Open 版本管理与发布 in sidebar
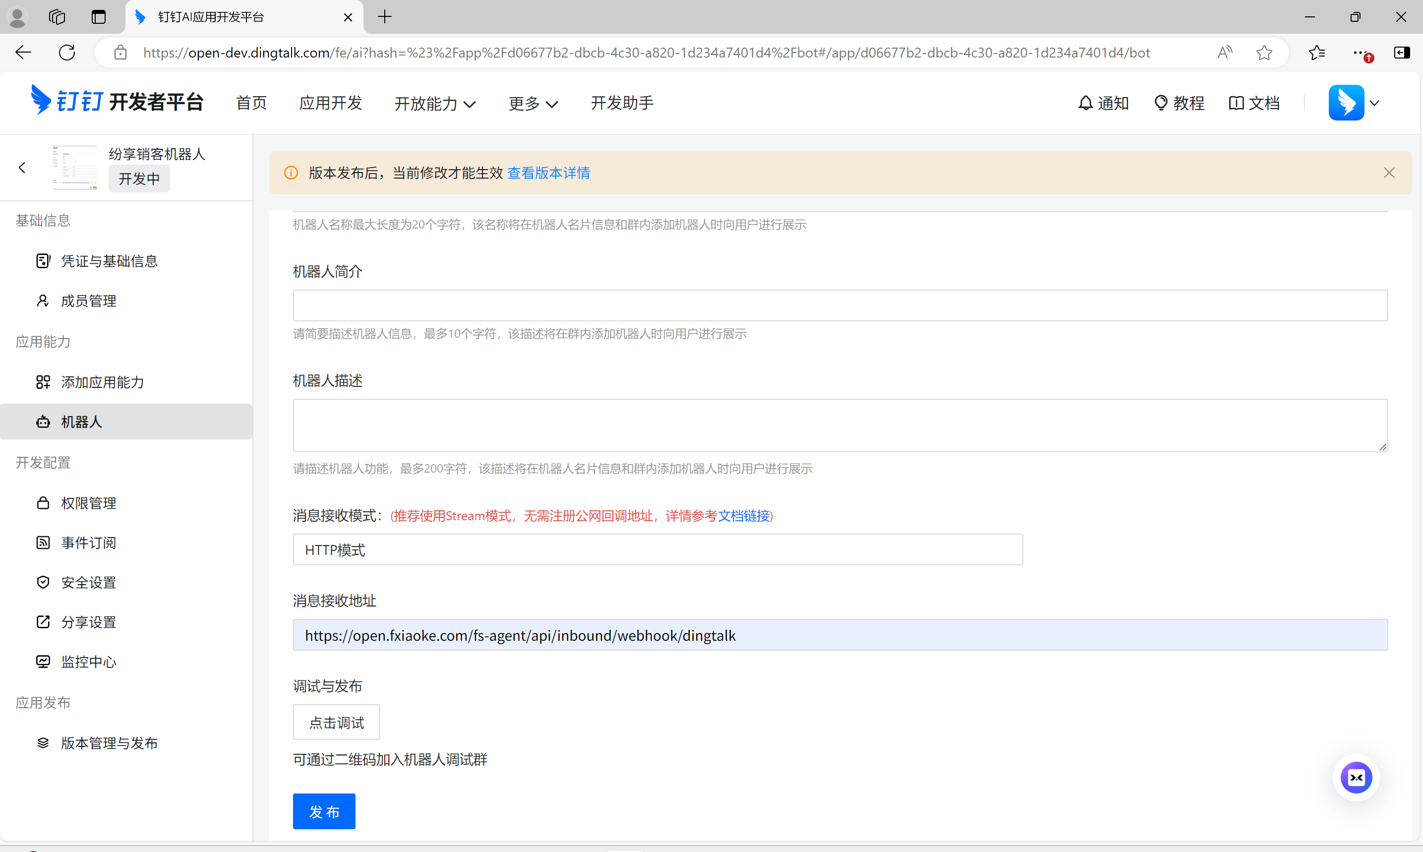The width and height of the screenshot is (1423, 852). (x=126, y=743)
